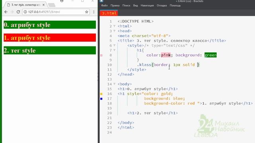Click the '0. атрибут style' heading in browser
The width and height of the screenshot is (255, 143).
click(50, 25)
